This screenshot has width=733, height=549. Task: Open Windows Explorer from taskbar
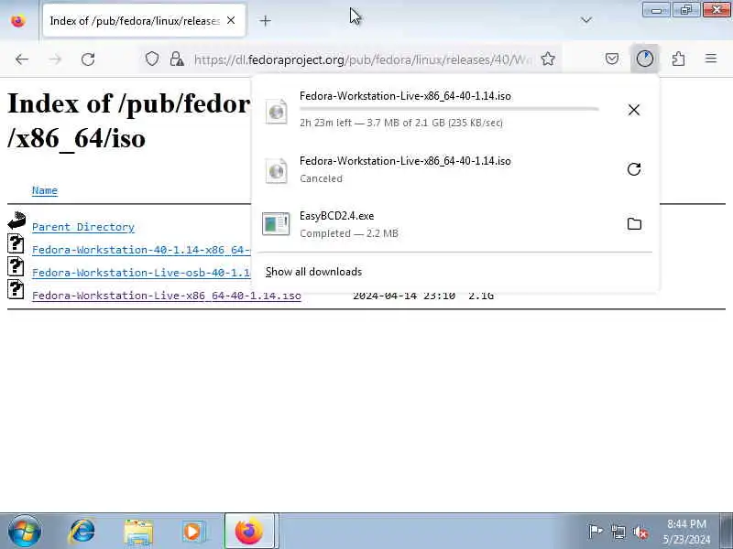(138, 533)
